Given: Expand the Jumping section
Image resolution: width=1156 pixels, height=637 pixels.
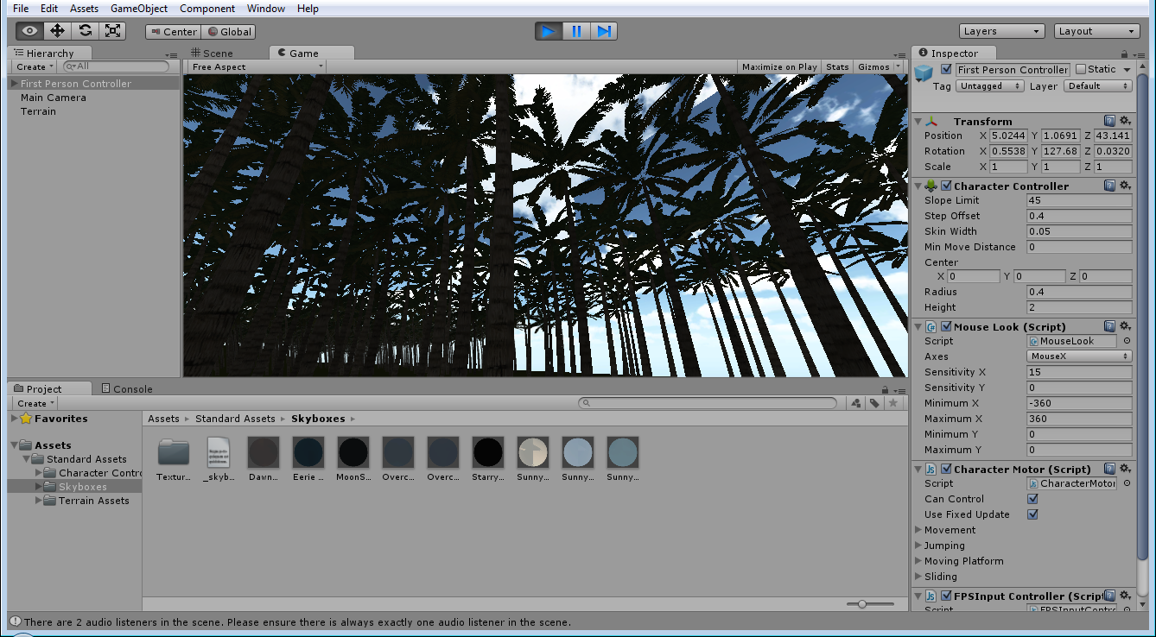Looking at the screenshot, I should point(918,546).
